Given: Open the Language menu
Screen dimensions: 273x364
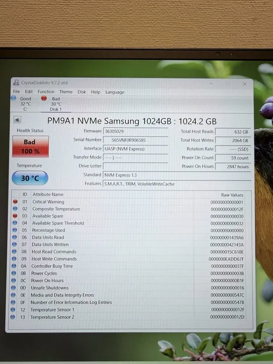Looking at the screenshot, I should click(115, 92).
